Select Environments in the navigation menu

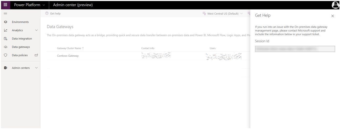tap(20, 22)
